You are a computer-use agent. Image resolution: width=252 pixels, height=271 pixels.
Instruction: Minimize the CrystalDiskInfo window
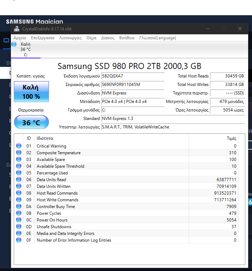click(x=208, y=29)
